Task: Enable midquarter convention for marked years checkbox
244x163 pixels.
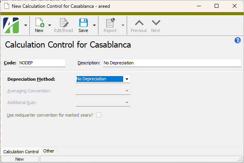Action: pyautogui.click(x=98, y=115)
